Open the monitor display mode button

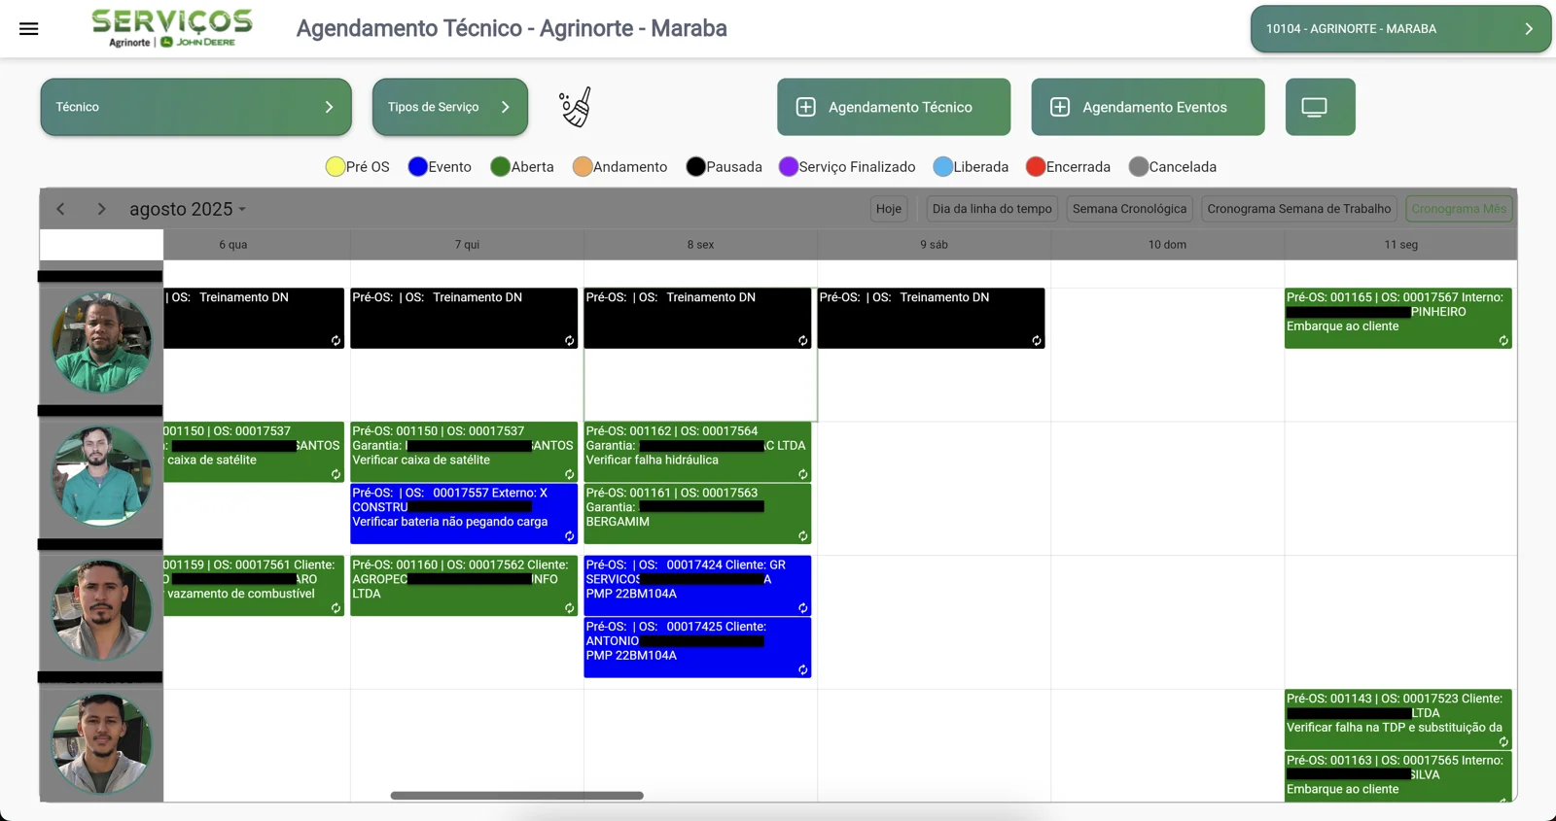coord(1320,107)
